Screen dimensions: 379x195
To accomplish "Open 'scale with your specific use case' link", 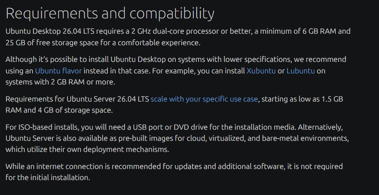I will point(204,99).
